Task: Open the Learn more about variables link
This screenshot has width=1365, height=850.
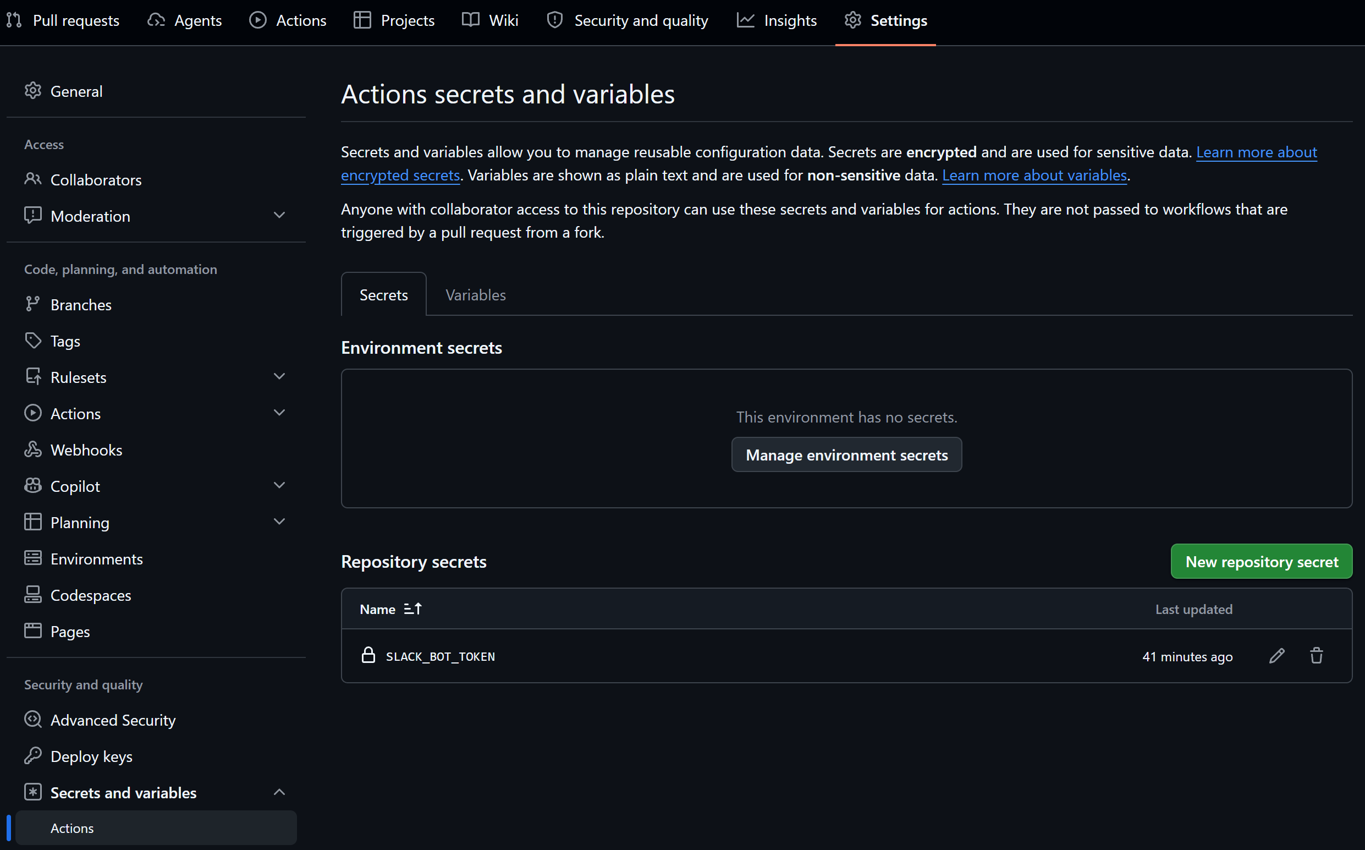Action: tap(1034, 176)
